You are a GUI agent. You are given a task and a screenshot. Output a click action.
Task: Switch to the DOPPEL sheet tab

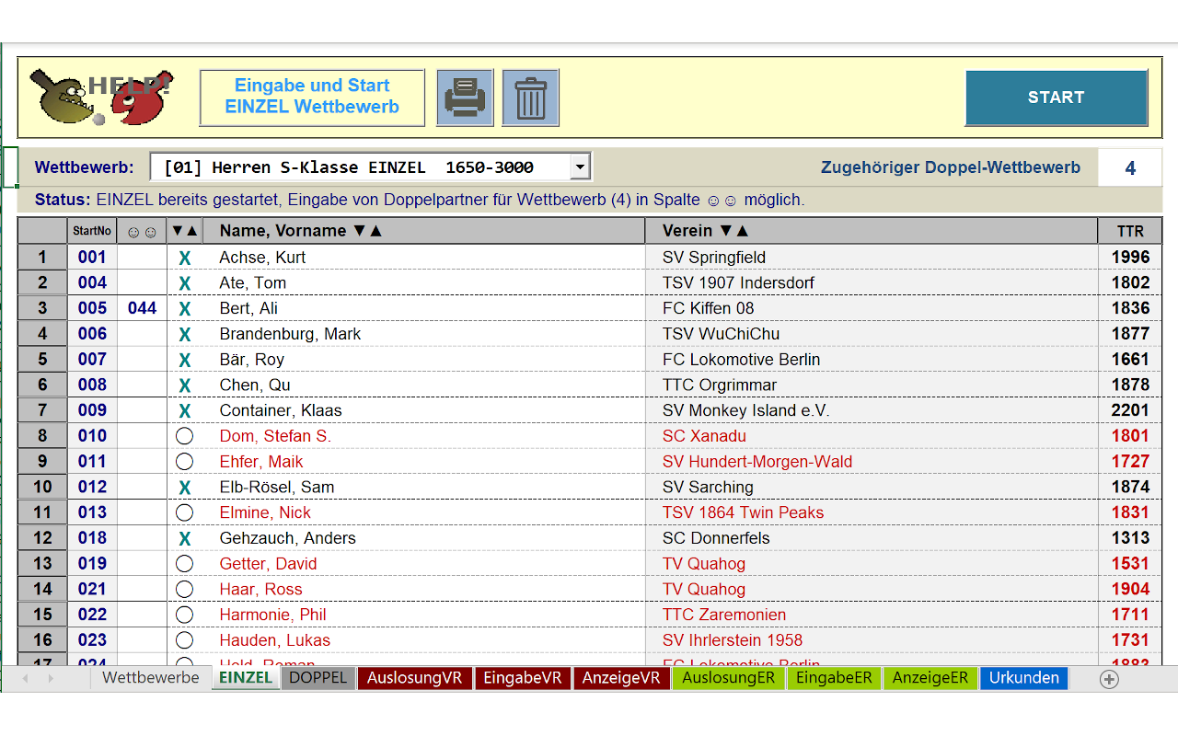[x=318, y=678]
